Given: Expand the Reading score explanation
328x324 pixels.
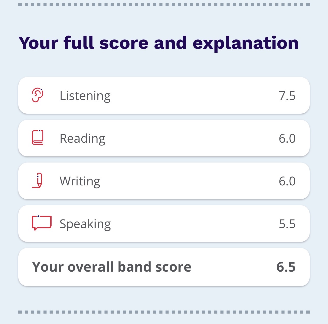Looking at the screenshot, I should pos(164,138).
